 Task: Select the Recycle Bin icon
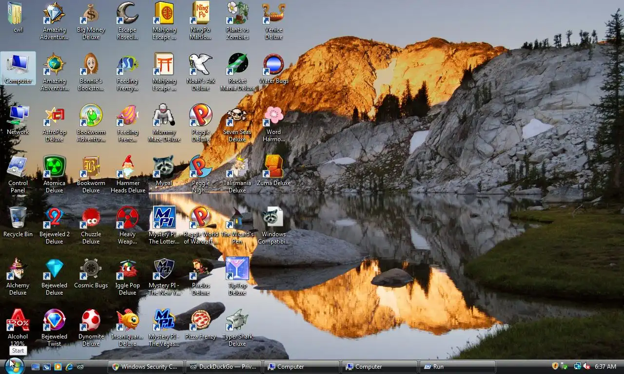click(x=18, y=222)
